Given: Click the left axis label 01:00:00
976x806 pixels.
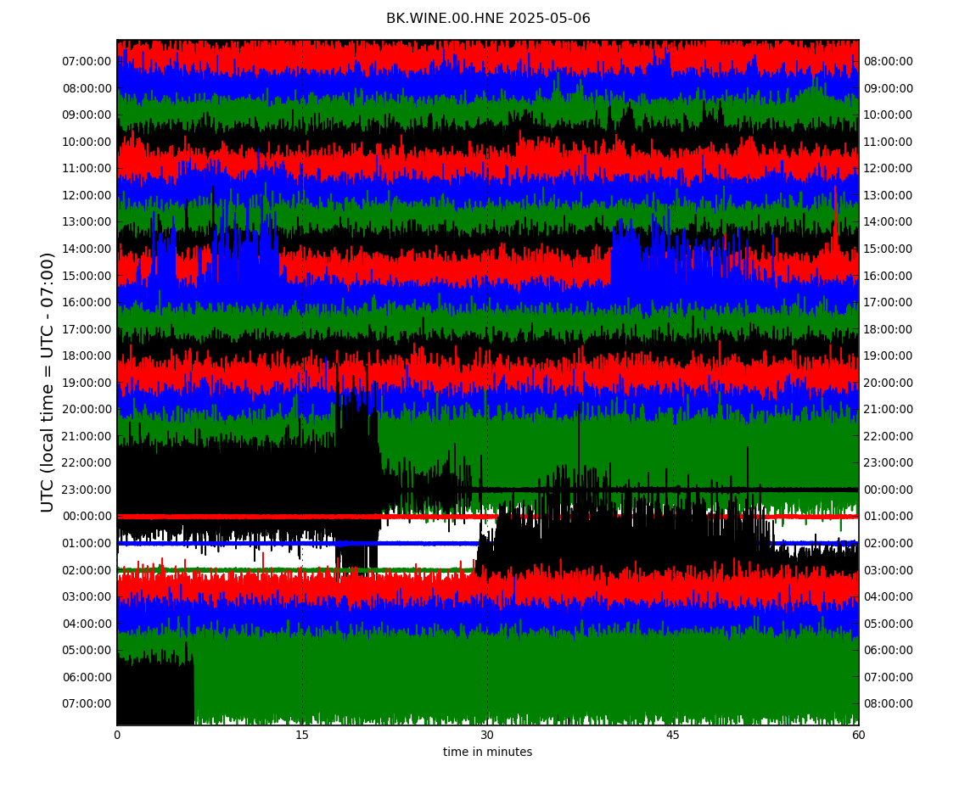Looking at the screenshot, I should (87, 543).
